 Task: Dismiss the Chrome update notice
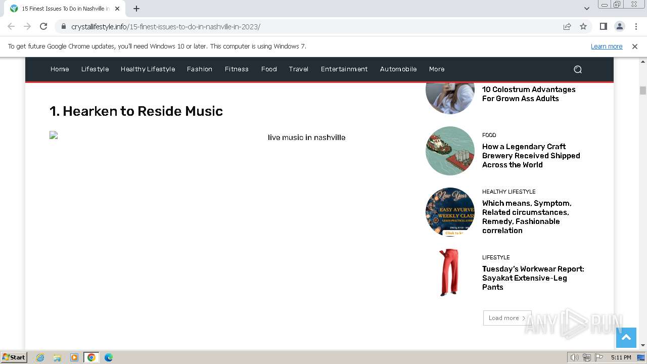pos(635,47)
